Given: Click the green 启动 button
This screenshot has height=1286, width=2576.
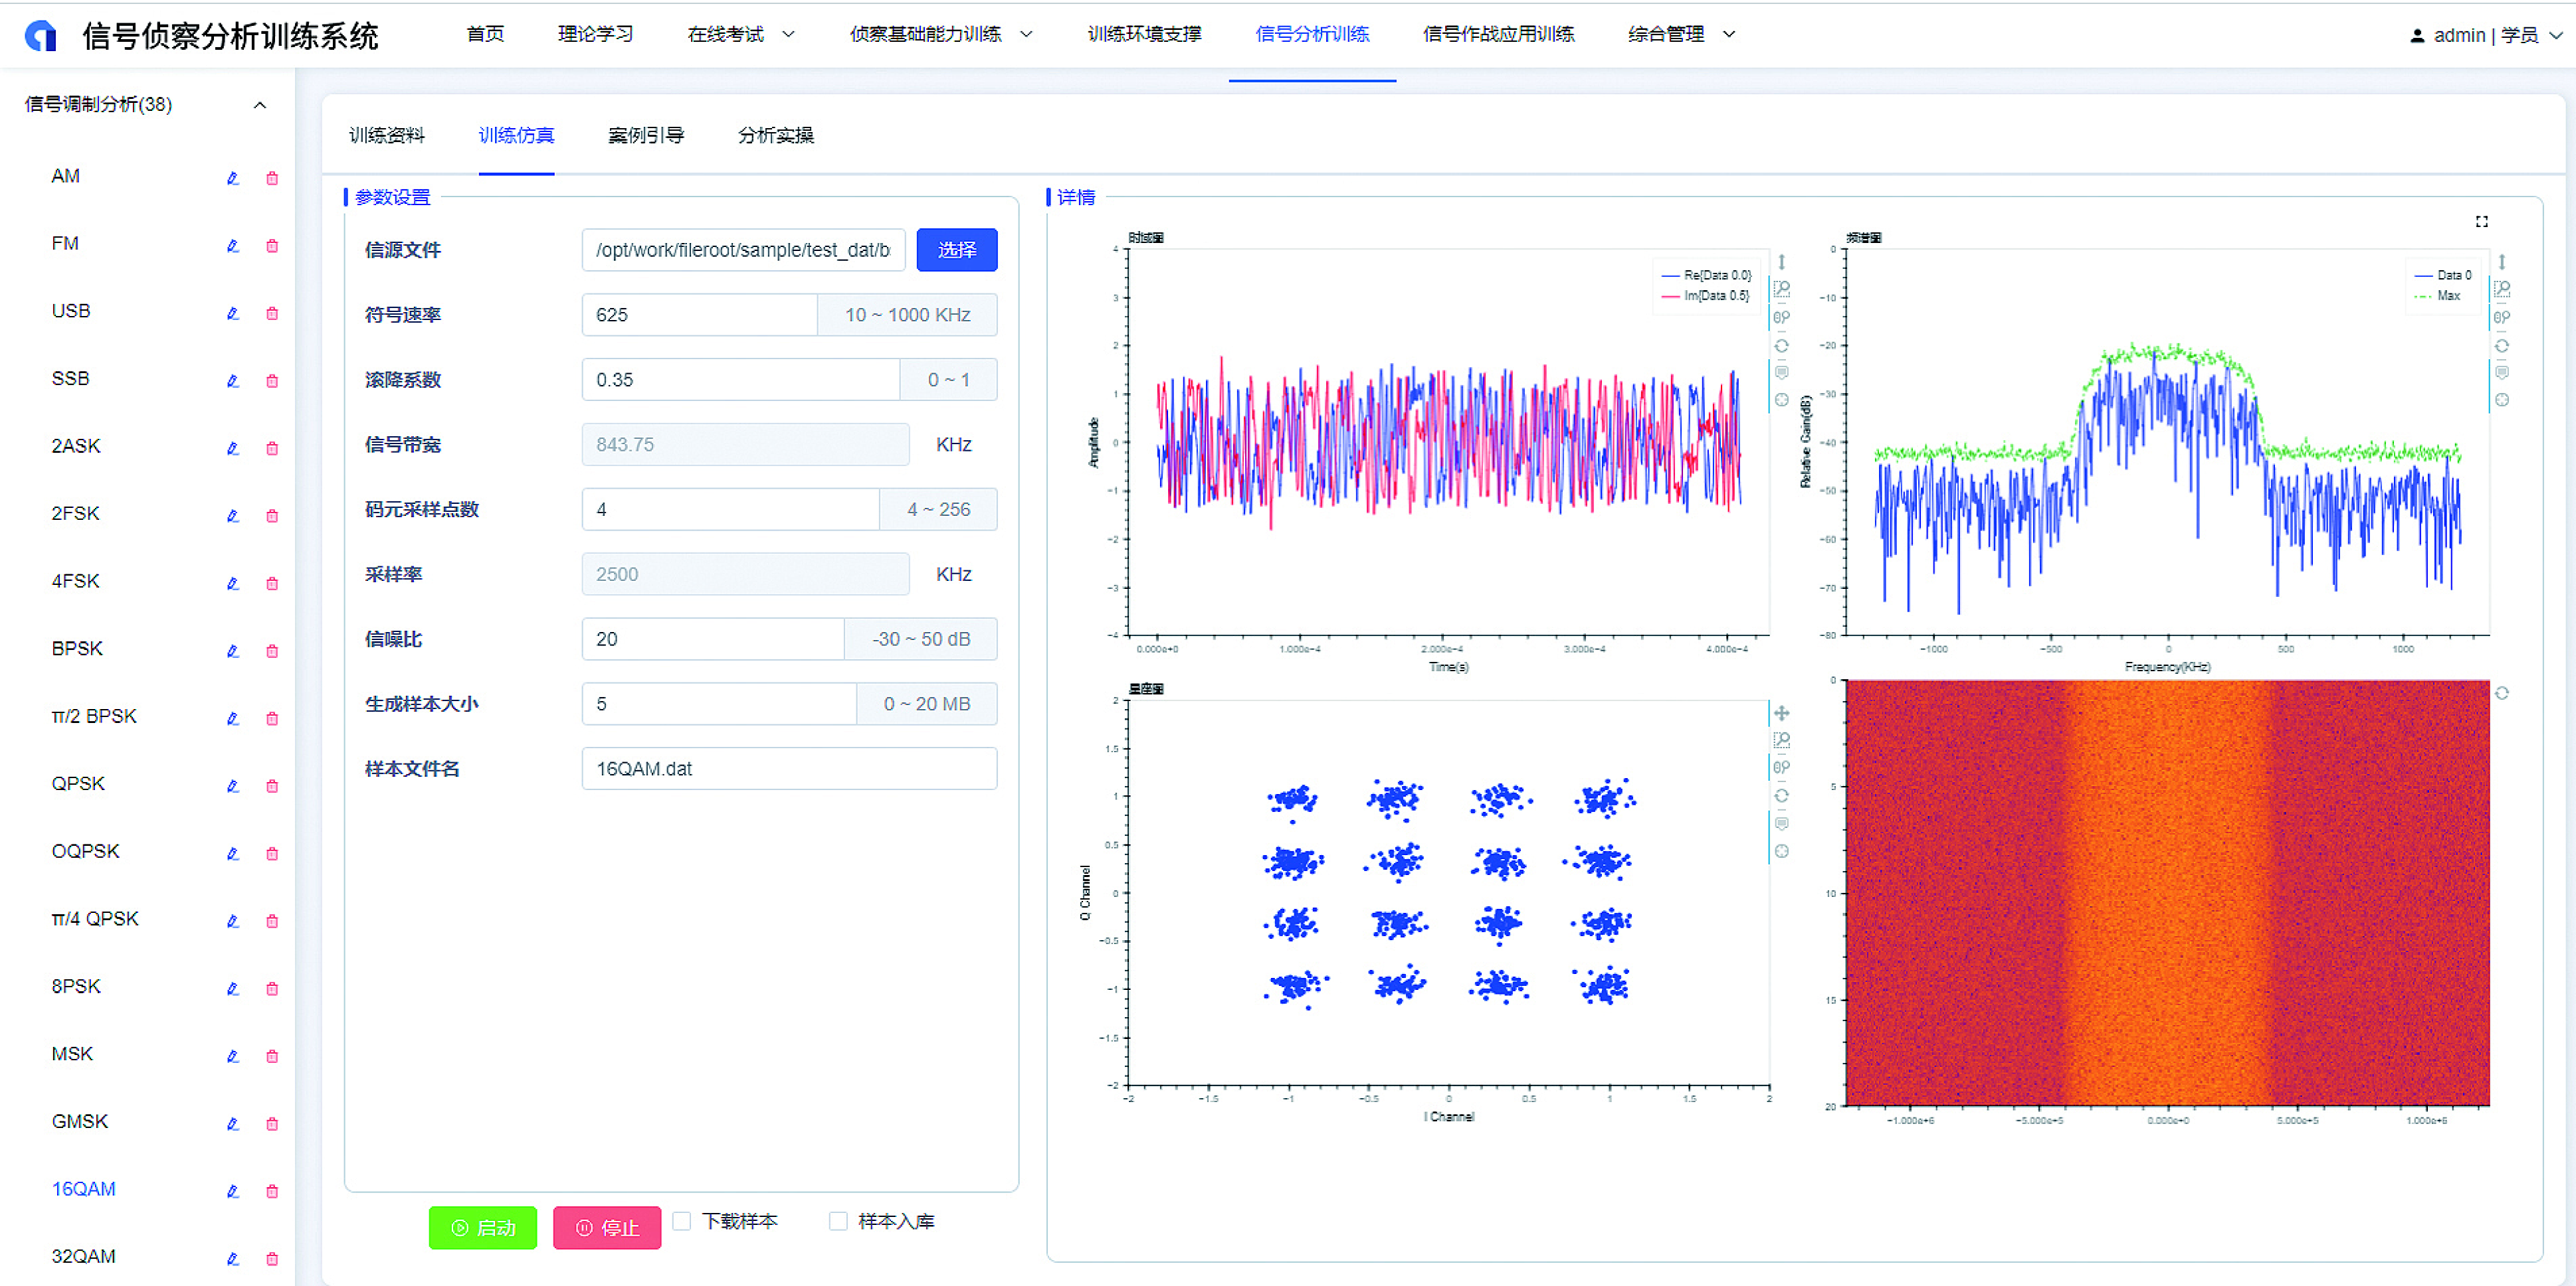Looking at the screenshot, I should pos(483,1228).
